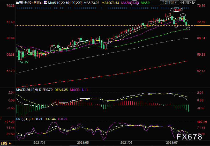Click the right axis 52.73 price label
The width and height of the screenshot is (210, 146).
click(x=201, y=71)
